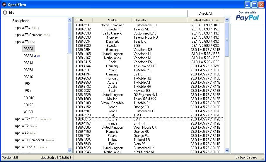
Task: Select the o2 DE row
Action: (149, 74)
